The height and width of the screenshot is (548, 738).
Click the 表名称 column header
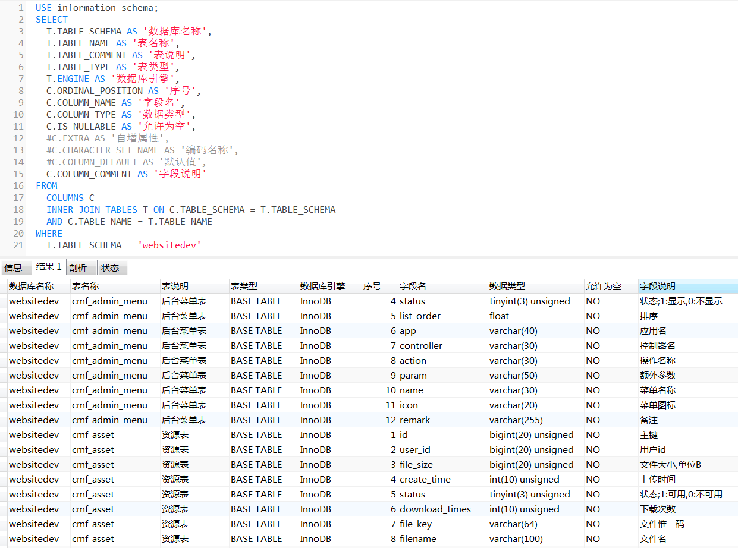(x=115, y=286)
